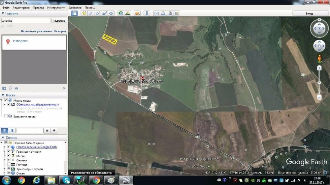Open the Помощ menu
The width and height of the screenshot is (330, 185).
pos(90,8)
